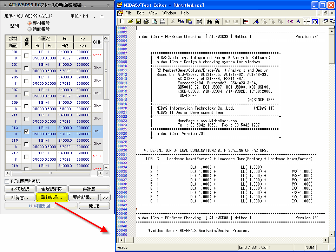Expand the dialog with the >> button
Viewport: 336px width, 252px height.
click(105, 198)
